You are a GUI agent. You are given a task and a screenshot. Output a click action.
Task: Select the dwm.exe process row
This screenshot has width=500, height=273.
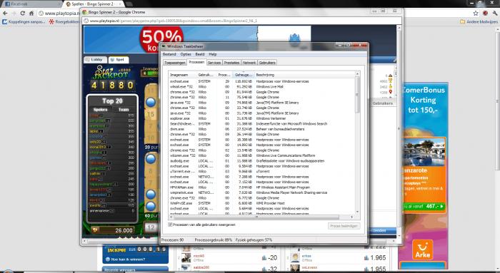(x=261, y=129)
